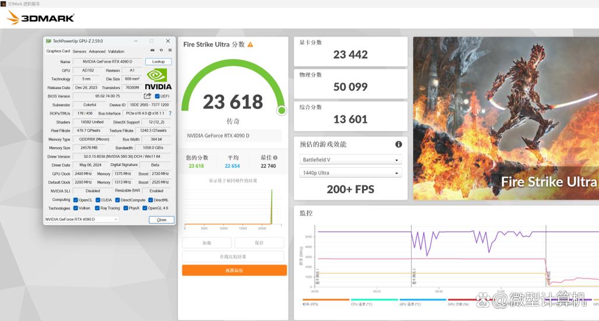
Task: Click the BIOS share/export arrow icon
Action: [148, 96]
